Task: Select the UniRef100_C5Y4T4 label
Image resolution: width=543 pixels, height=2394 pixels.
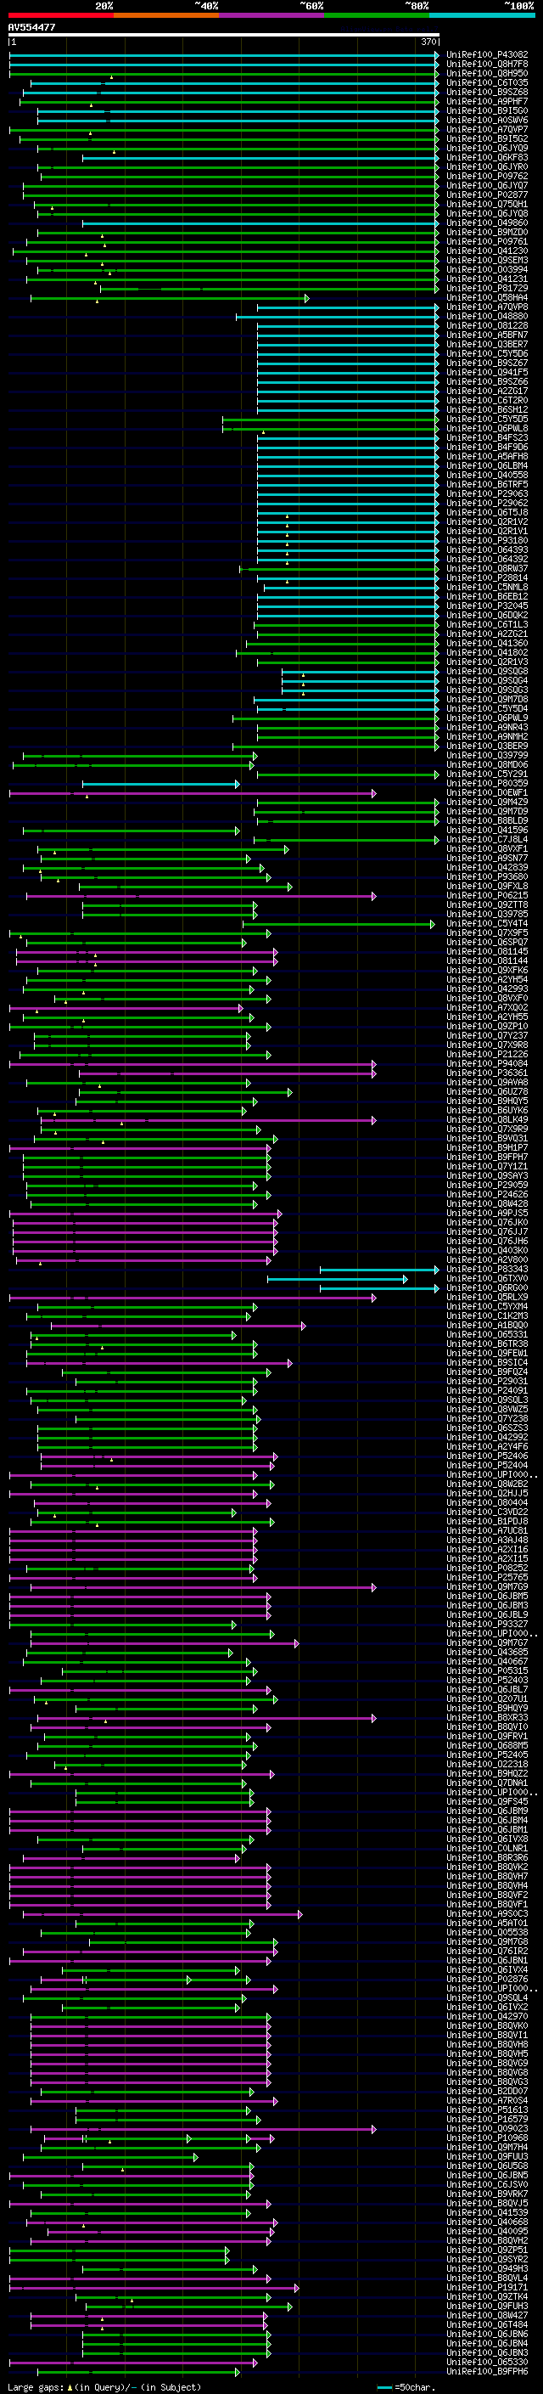Action: pyautogui.click(x=487, y=923)
